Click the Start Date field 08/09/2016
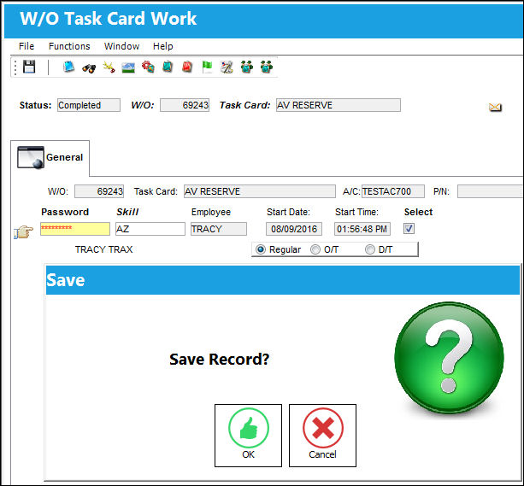This screenshot has width=524, height=486. [x=294, y=229]
